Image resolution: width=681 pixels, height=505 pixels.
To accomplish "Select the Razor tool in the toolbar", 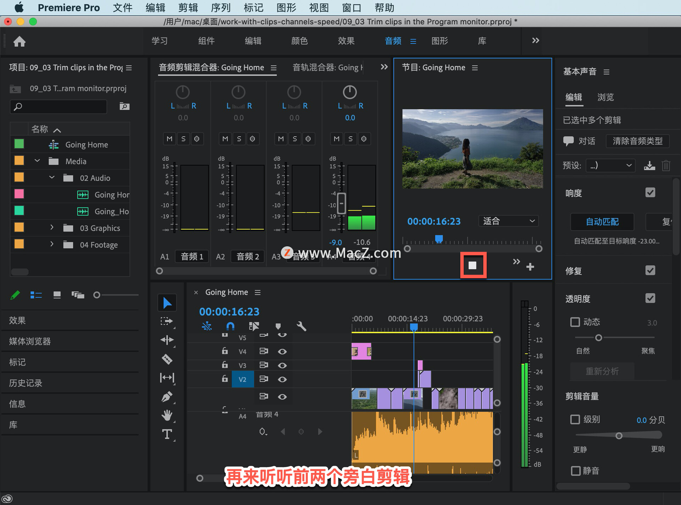I will coord(167,359).
